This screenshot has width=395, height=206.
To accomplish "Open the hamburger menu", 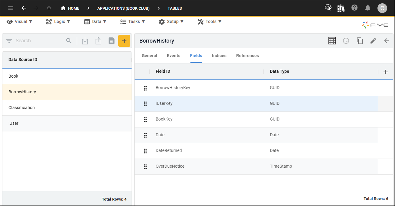I will coord(11,8).
